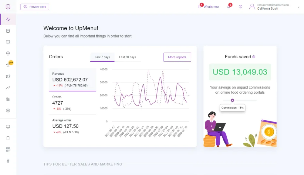This screenshot has height=175, width=304.
Task: Select the Revenue metric card
Action: coord(73,79)
